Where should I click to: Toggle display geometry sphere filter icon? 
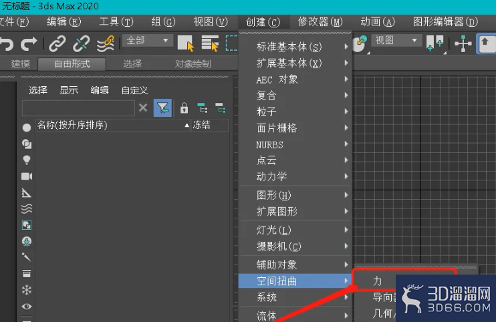coord(27,128)
